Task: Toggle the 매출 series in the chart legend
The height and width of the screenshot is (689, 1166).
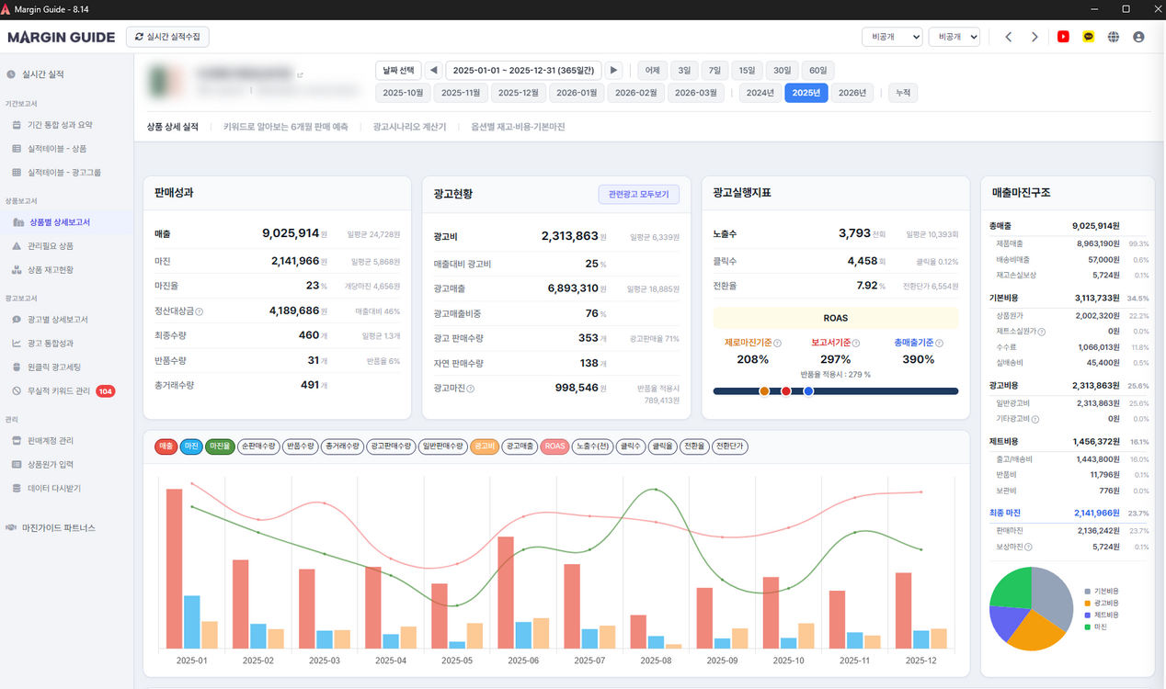Action: coord(166,446)
